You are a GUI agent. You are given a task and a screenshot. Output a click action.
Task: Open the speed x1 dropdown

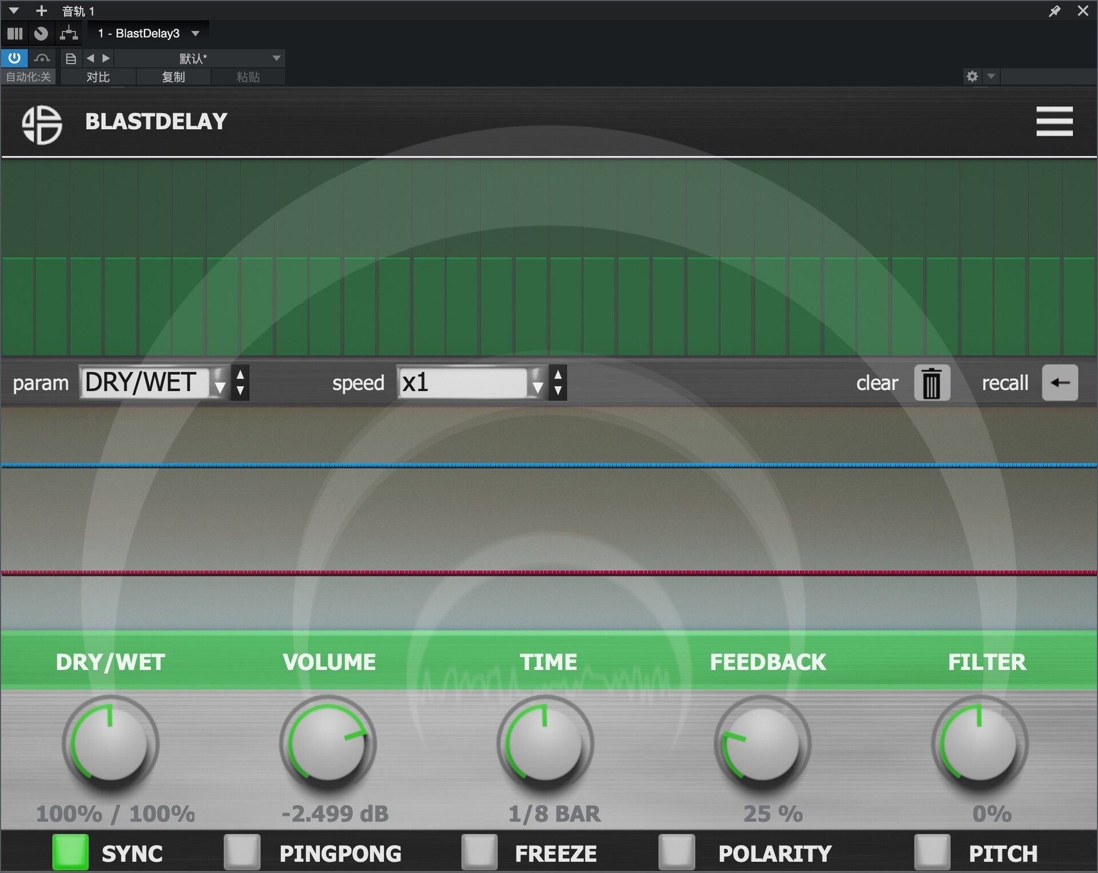(x=471, y=383)
